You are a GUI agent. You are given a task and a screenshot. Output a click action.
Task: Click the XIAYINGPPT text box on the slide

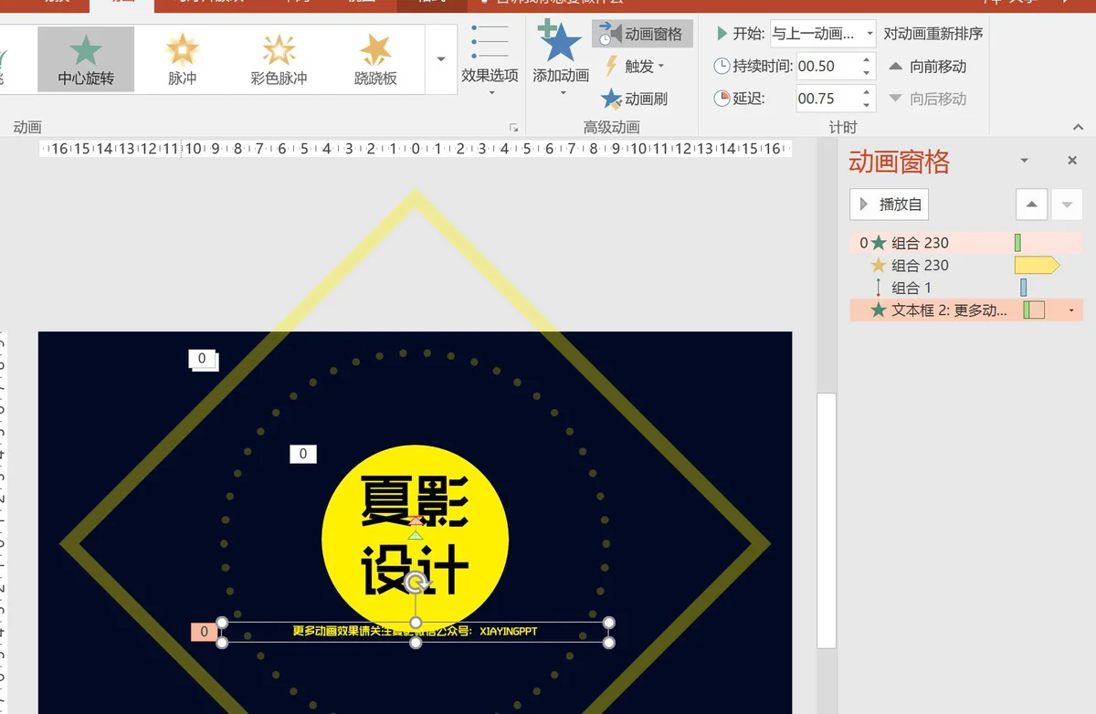point(416,632)
